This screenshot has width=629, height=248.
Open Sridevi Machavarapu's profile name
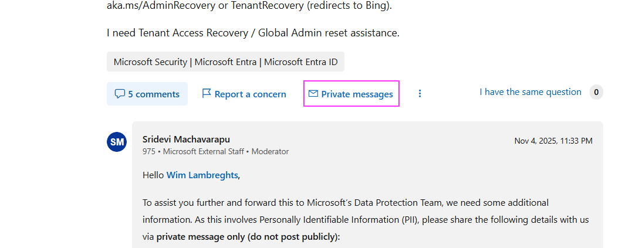[186, 140]
